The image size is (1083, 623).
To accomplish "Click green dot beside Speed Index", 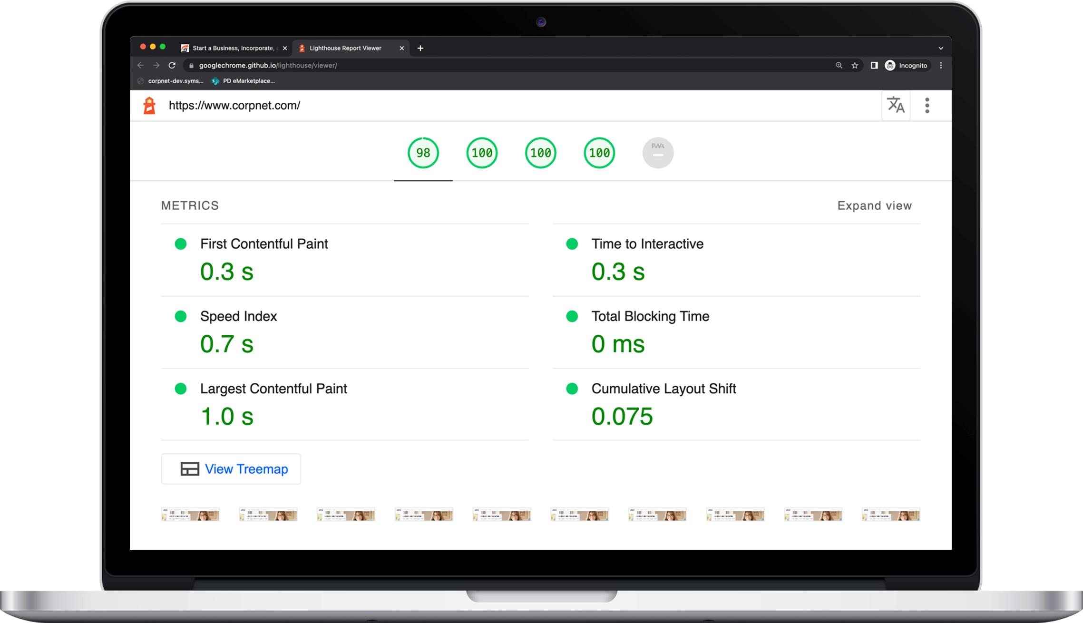I will [x=181, y=316].
